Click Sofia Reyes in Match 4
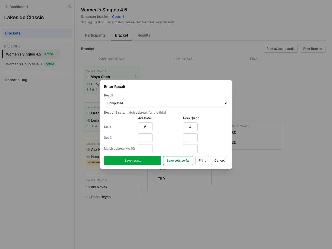 pyautogui.click(x=101, y=197)
